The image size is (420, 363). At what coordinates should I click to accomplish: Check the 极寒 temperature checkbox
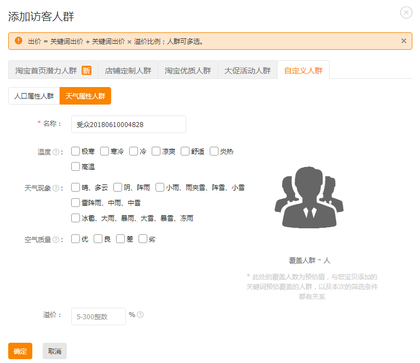(x=76, y=152)
